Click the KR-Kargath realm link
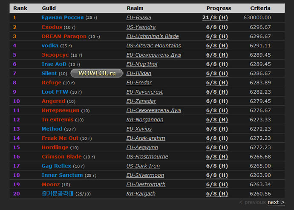Image resolution: width=294 pixels, height=210 pixels. [141, 194]
